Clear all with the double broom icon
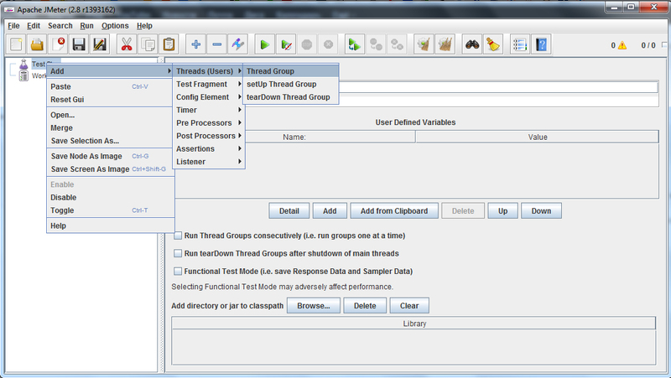 (x=445, y=44)
